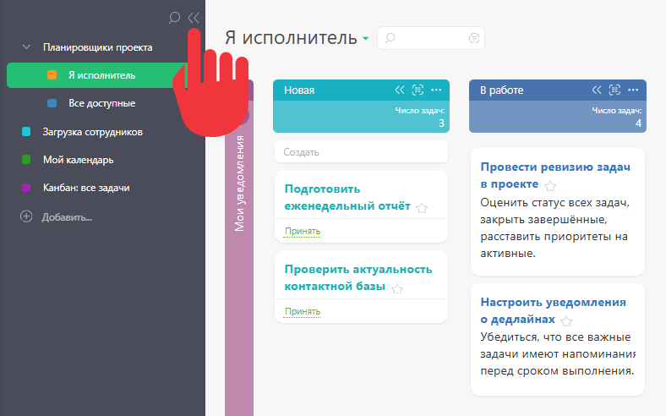
Task: Click the Новая column title
Action: [x=299, y=90]
